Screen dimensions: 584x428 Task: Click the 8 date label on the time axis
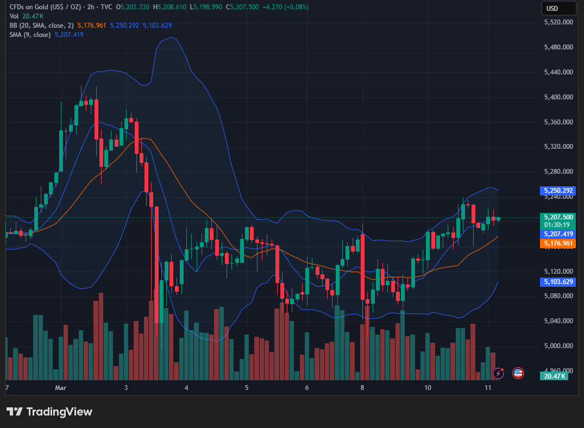tap(362, 388)
